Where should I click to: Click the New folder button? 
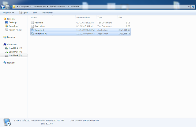[47, 13]
